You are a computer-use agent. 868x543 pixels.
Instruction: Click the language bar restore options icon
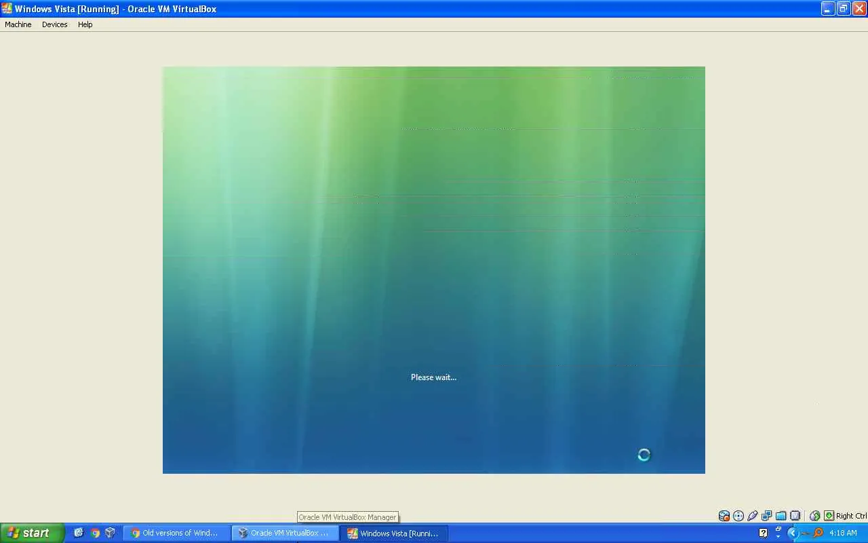[778, 530]
